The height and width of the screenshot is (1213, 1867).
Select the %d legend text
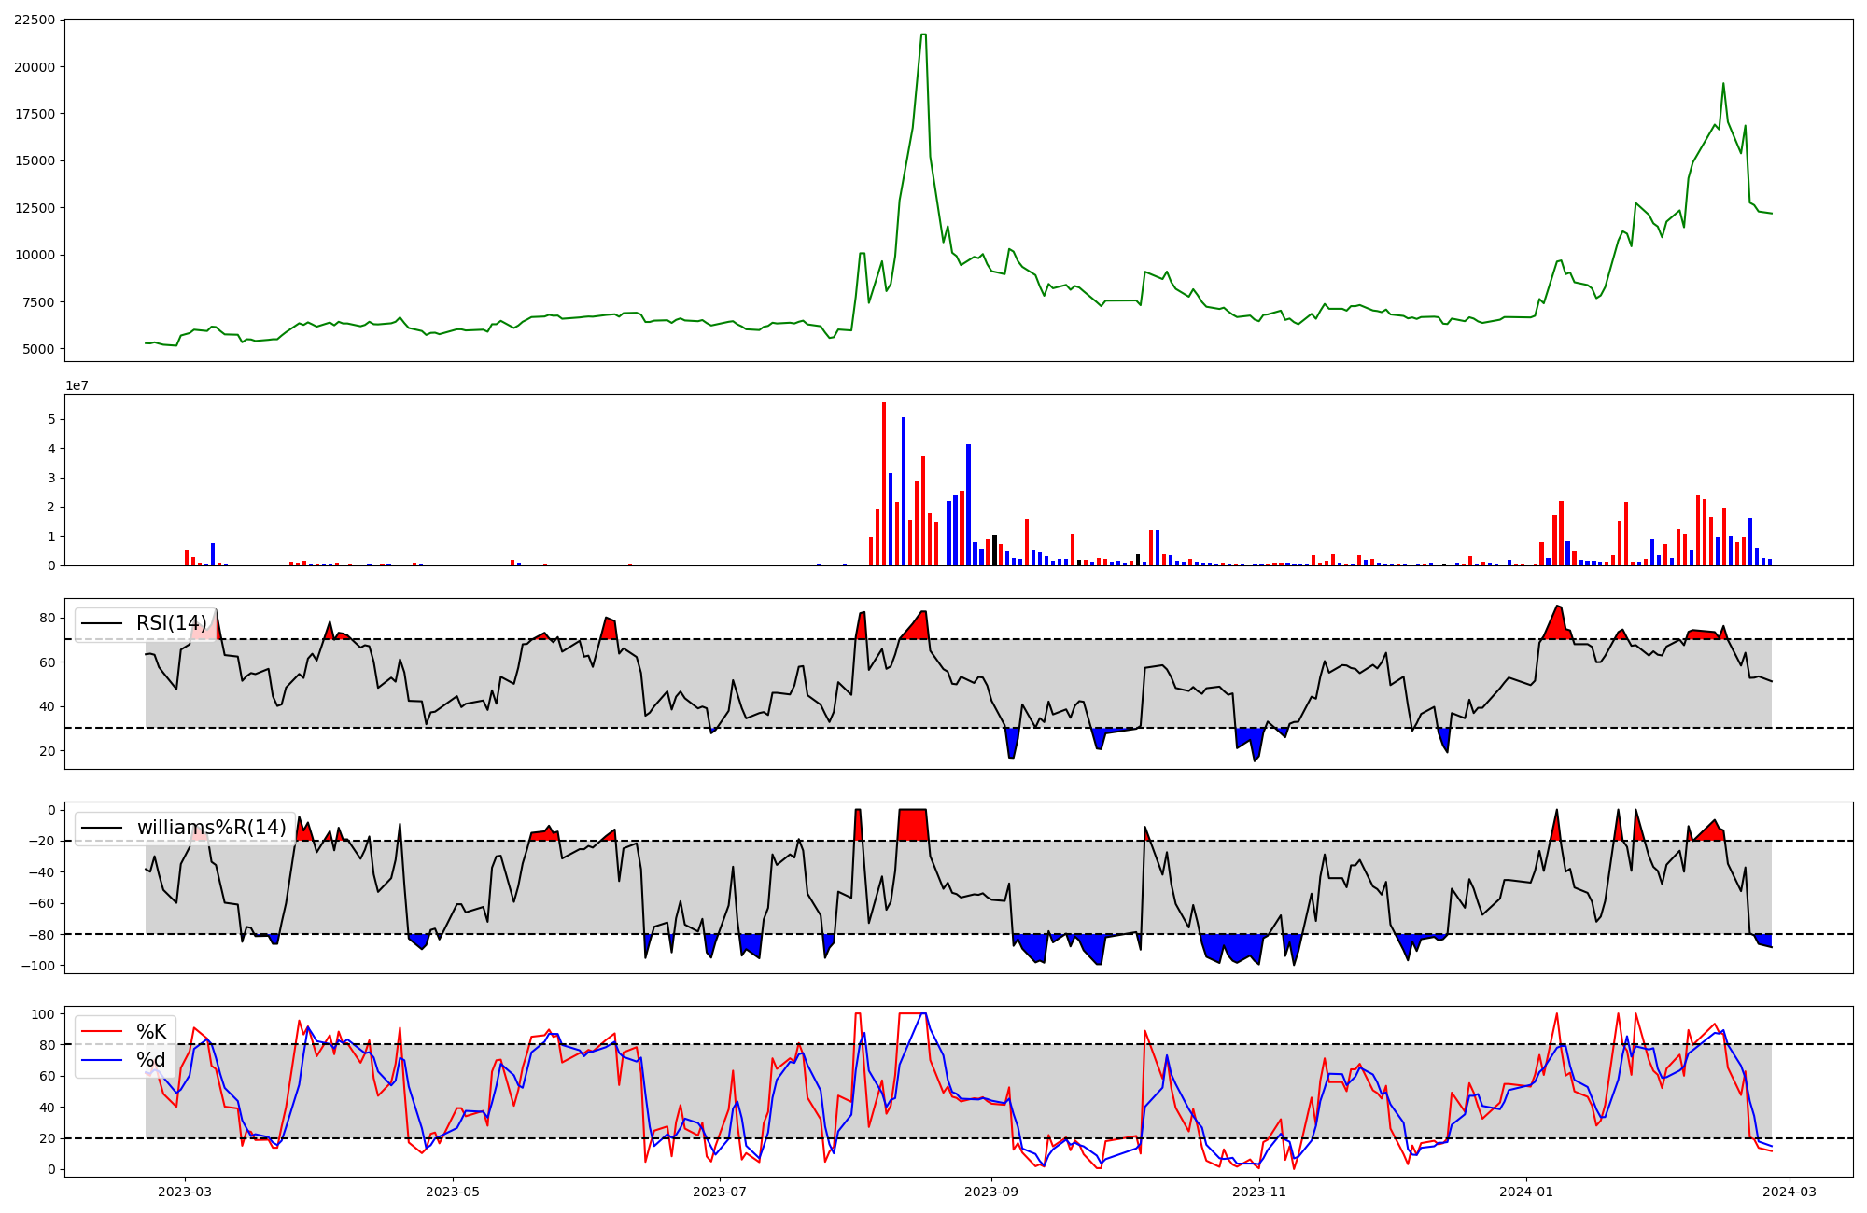coord(151,1060)
